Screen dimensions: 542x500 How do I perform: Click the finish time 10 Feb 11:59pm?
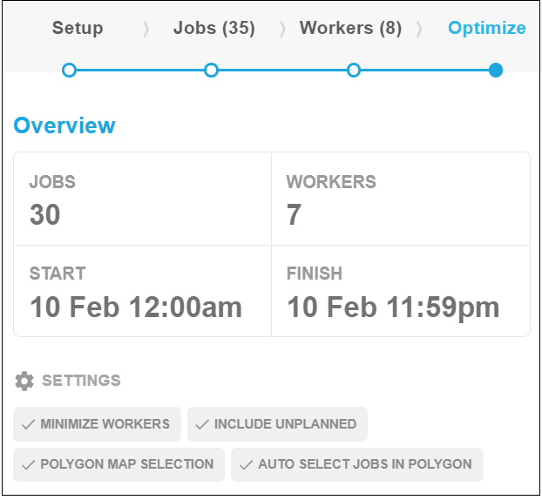point(393,307)
